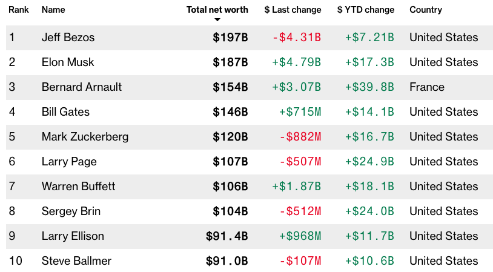Select Warren Buffett in the list
This screenshot has height=272, width=493.
78,187
